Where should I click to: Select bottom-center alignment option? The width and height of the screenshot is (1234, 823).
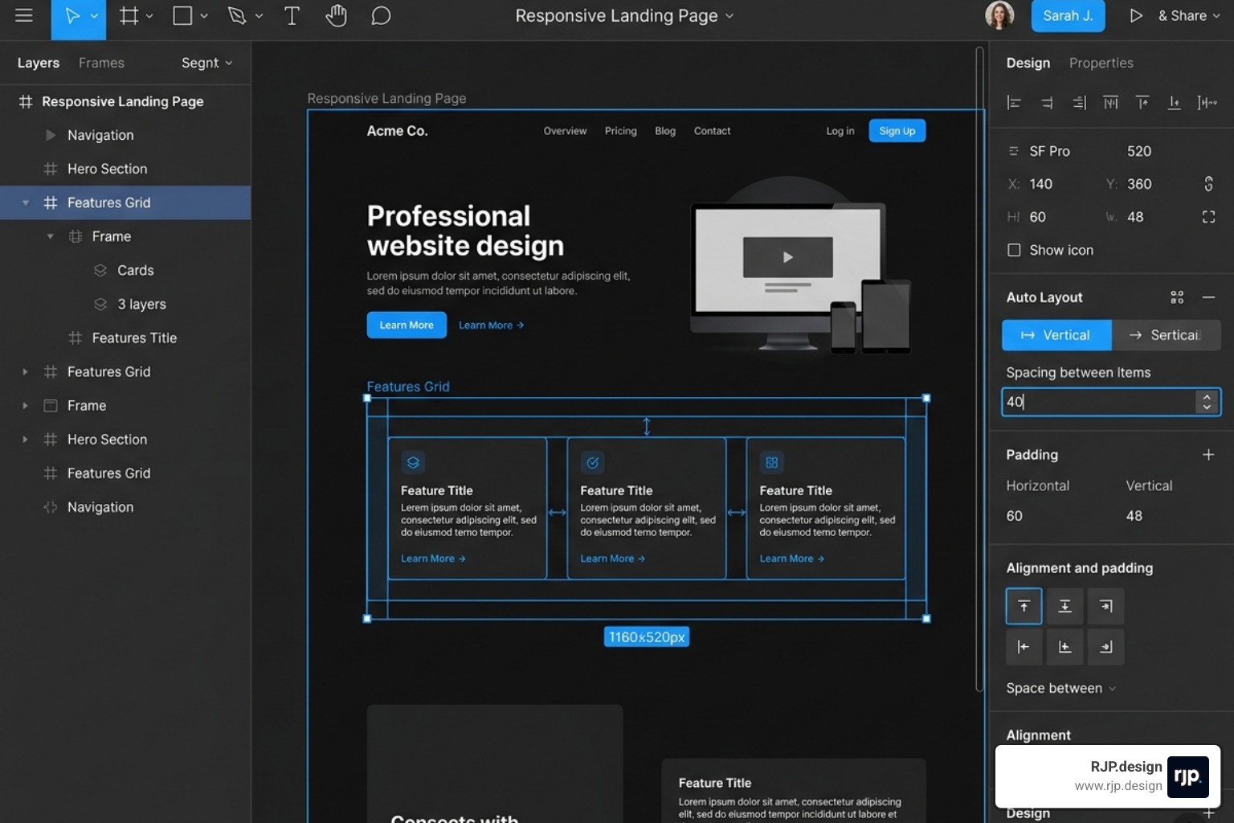pyautogui.click(x=1064, y=647)
